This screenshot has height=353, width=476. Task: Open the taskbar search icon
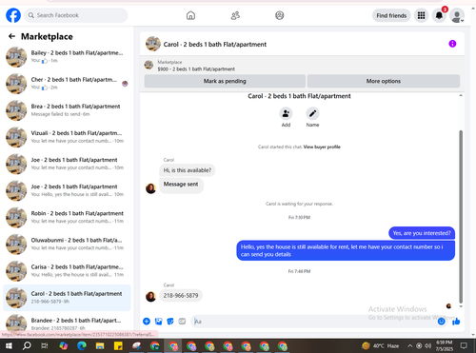[27, 345]
